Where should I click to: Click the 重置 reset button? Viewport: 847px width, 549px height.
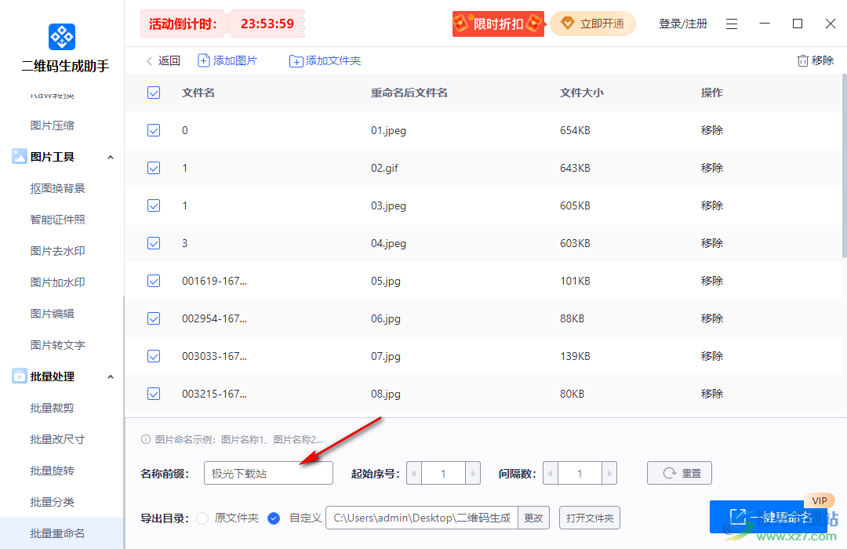tap(679, 473)
